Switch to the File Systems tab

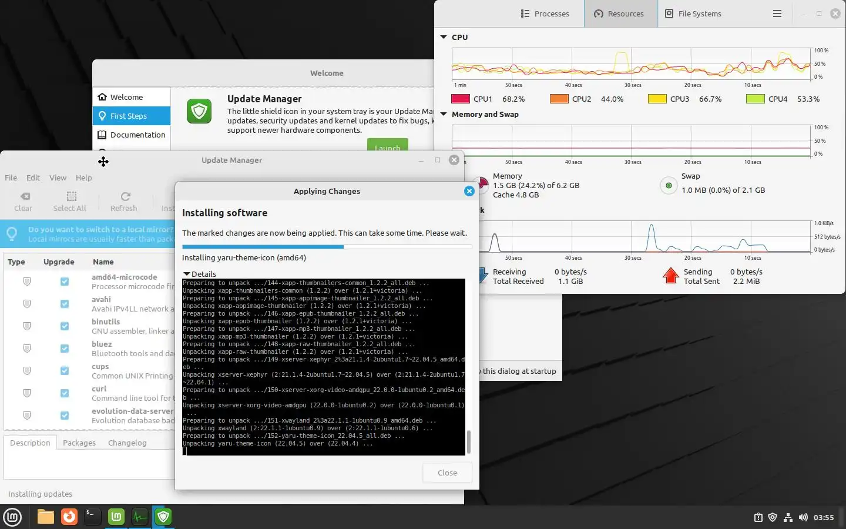click(x=693, y=14)
